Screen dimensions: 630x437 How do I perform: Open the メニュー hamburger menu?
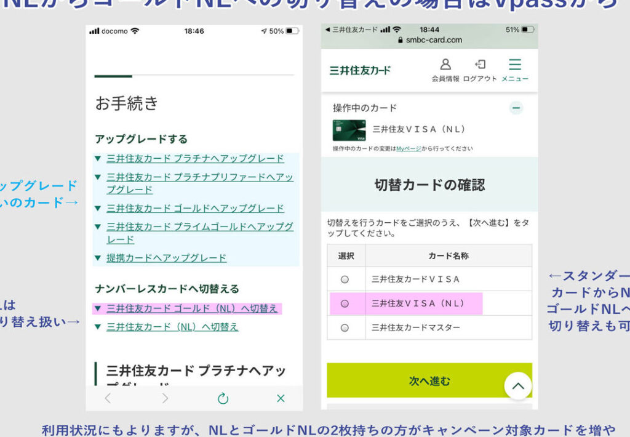[515, 65]
